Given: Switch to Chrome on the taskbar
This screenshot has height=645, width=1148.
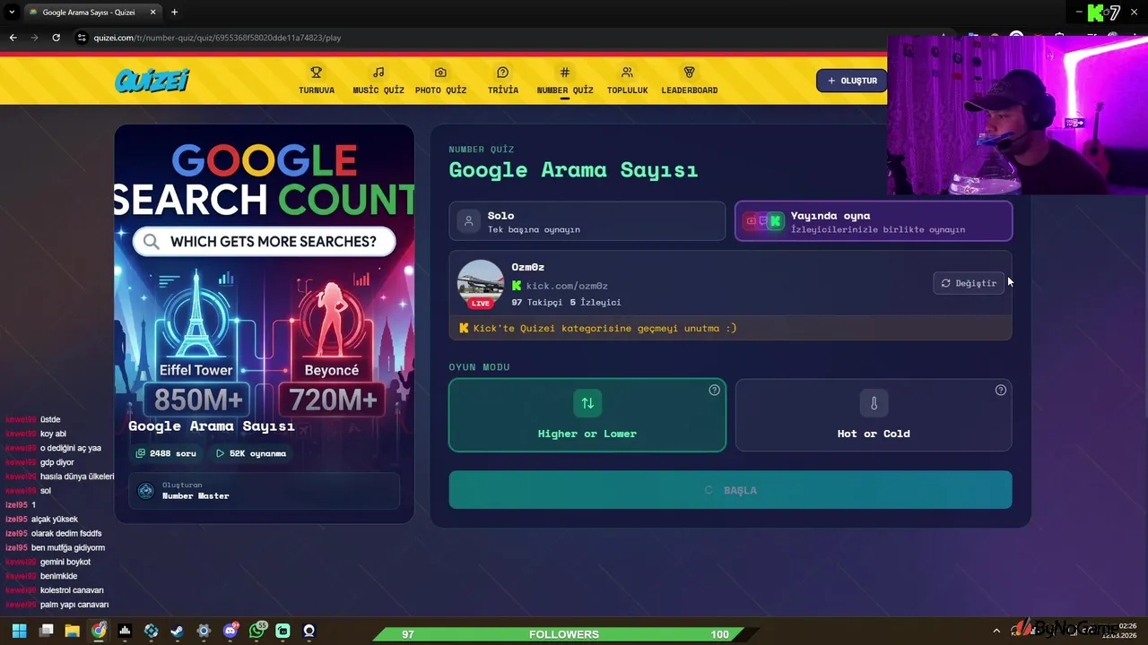Looking at the screenshot, I should (x=99, y=632).
